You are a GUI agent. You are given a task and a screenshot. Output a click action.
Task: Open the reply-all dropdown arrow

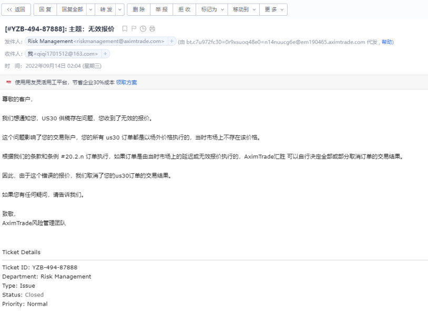click(91, 9)
